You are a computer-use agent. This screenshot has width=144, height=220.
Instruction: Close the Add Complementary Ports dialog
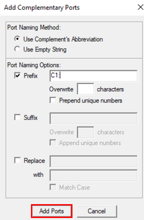(140, 7)
